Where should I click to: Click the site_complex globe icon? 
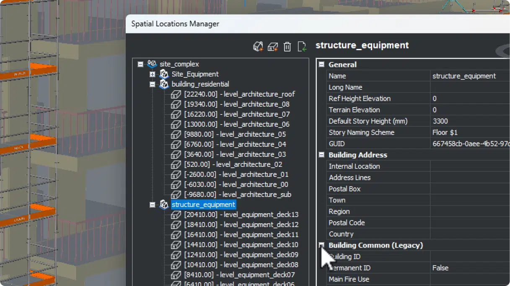[x=152, y=64]
